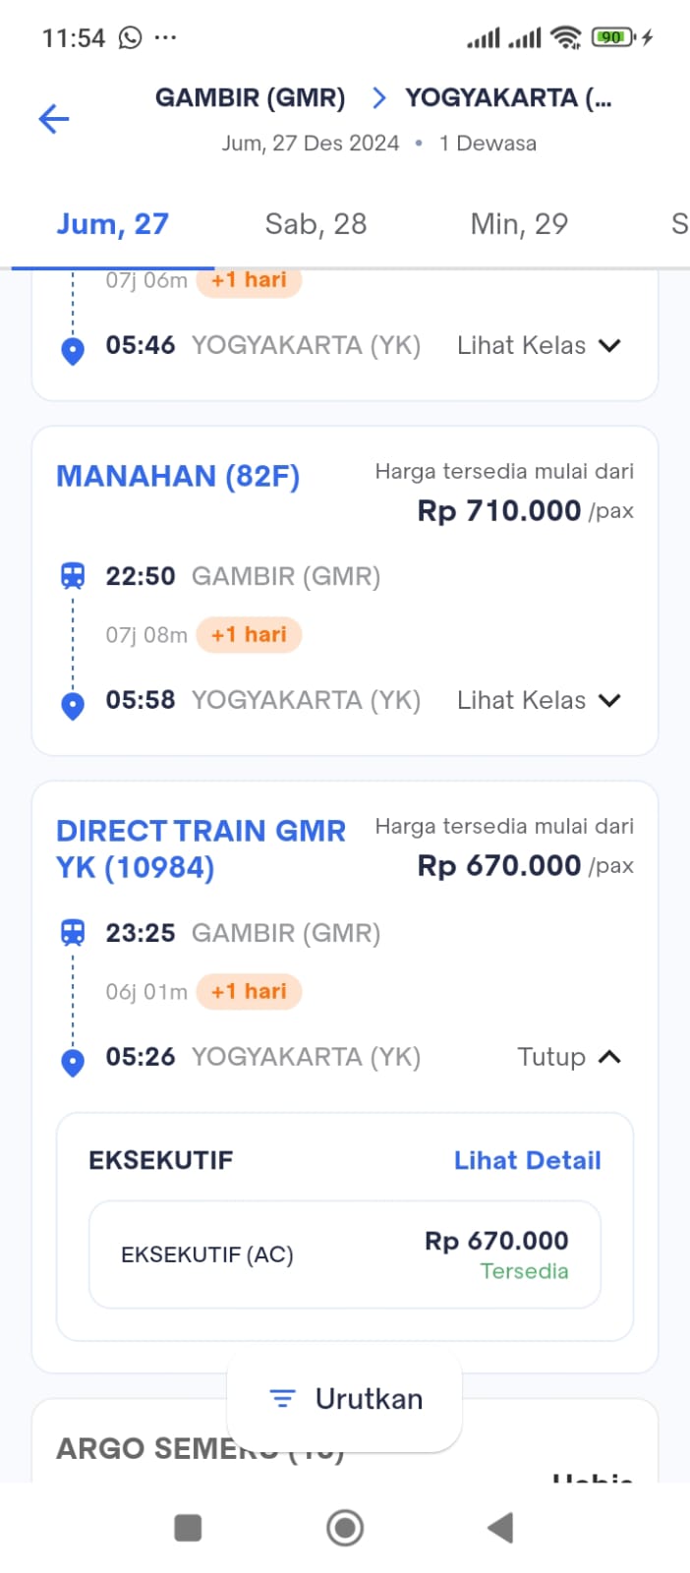Select EKSEKUTIF (AC) Rp 670.000 fare
690x1573 pixels.
click(x=344, y=1254)
